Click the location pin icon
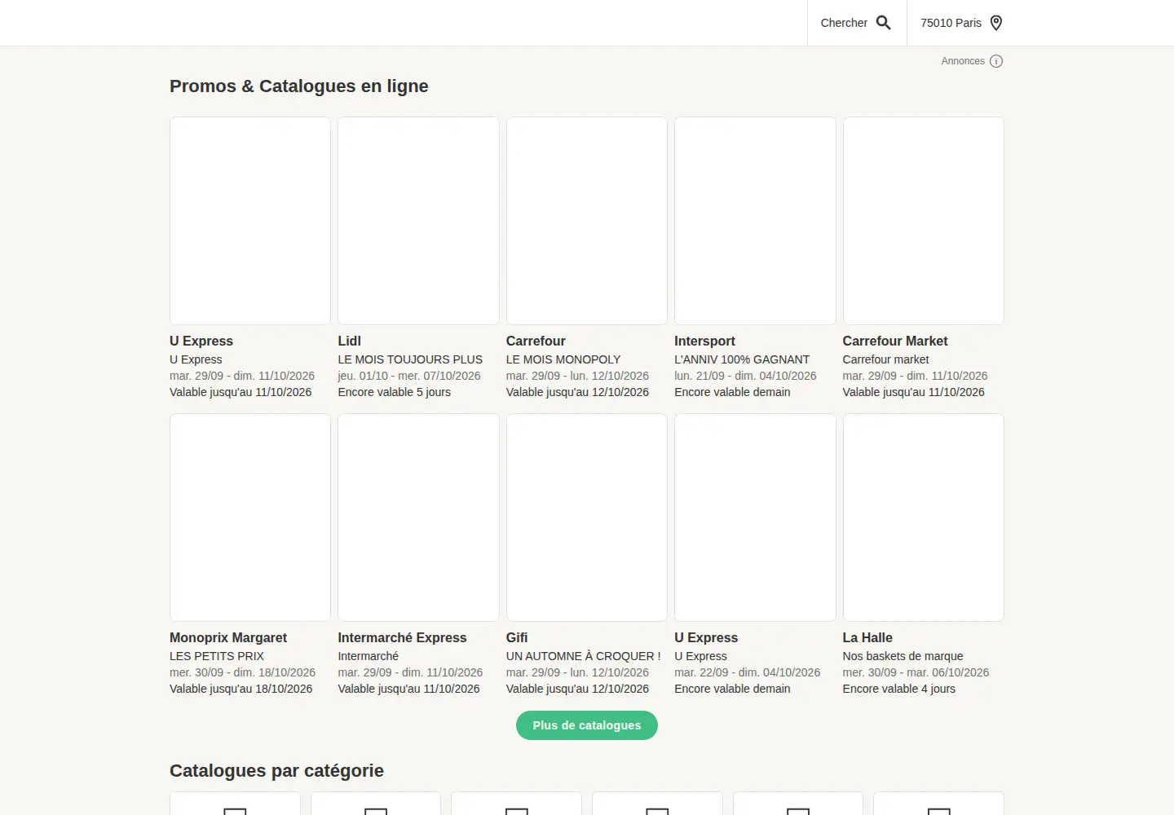 coord(995,23)
